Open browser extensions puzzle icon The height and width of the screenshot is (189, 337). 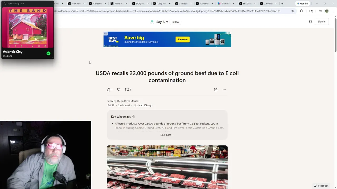click(x=301, y=11)
